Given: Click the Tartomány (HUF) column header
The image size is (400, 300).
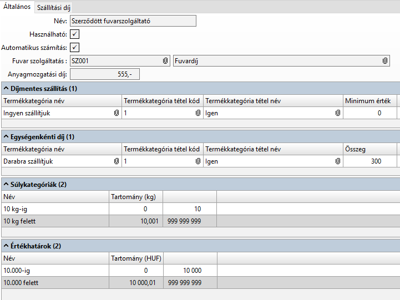Looking at the screenshot, I should click(x=136, y=258).
